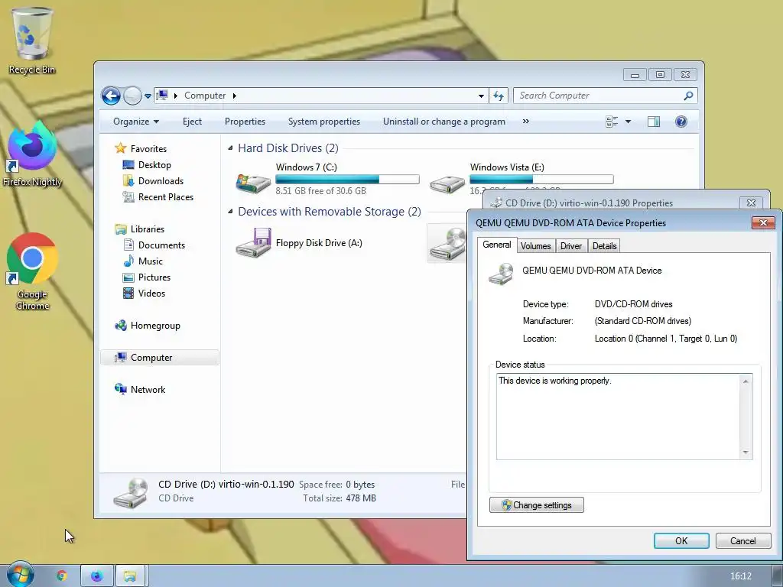
Task: Open Libraries in the navigation pane
Action: click(x=147, y=229)
